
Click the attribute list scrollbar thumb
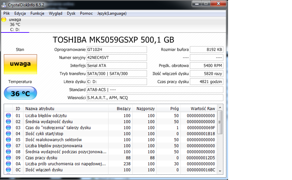(x=220, y=122)
